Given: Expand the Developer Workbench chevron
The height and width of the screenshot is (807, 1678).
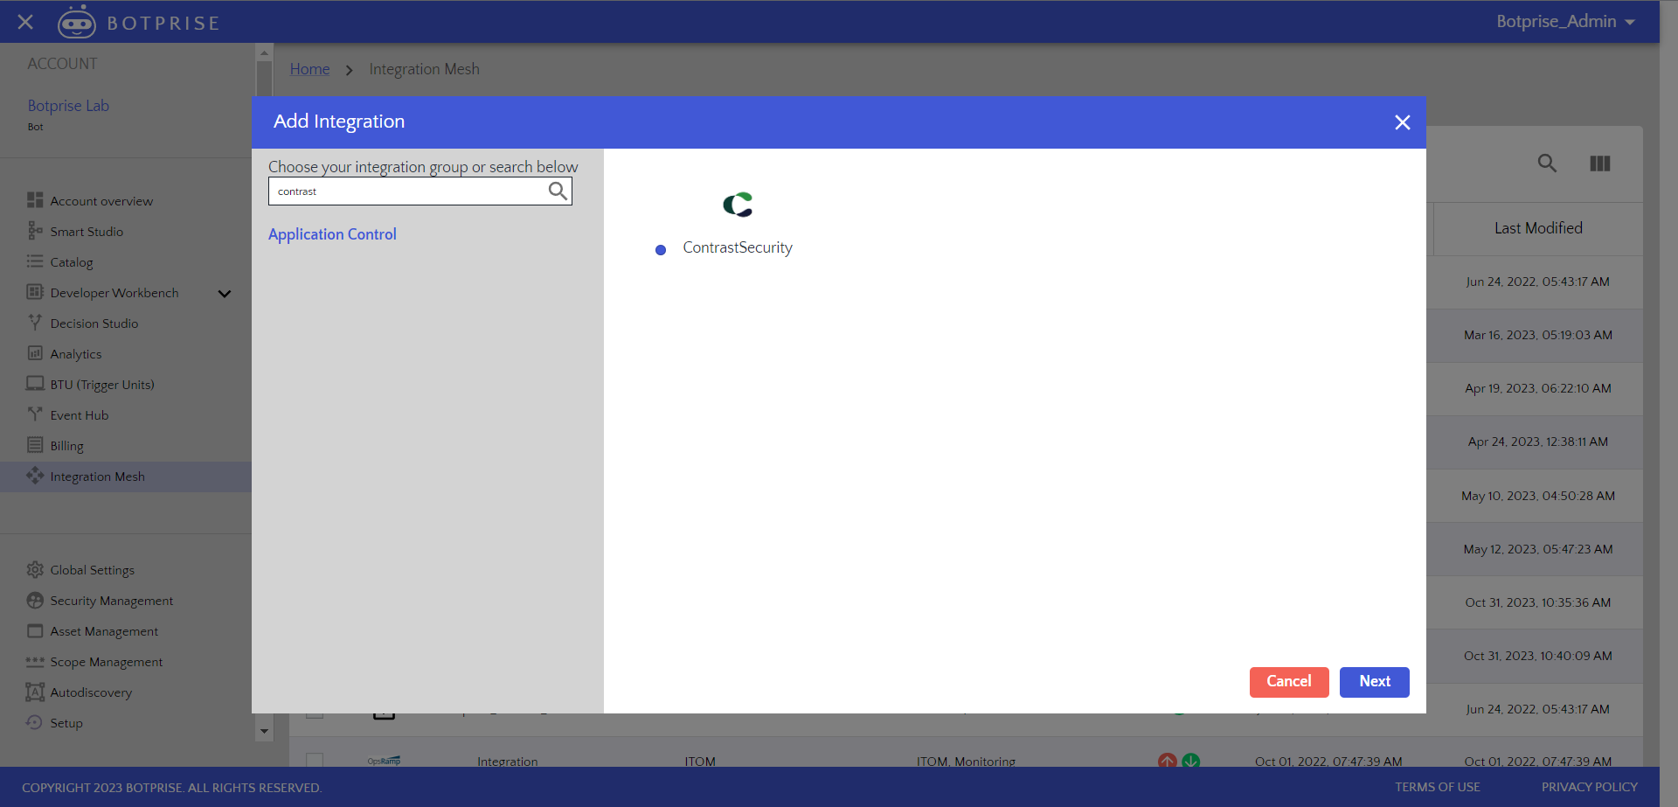Looking at the screenshot, I should pyautogui.click(x=225, y=294).
